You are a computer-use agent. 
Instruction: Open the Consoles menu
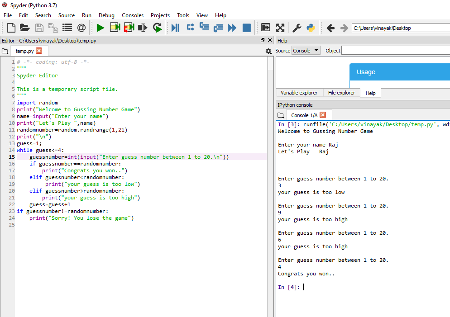click(133, 15)
